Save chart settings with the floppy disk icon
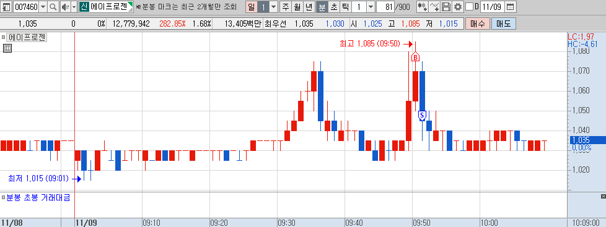This screenshot has height=227, width=606. pos(446,7)
